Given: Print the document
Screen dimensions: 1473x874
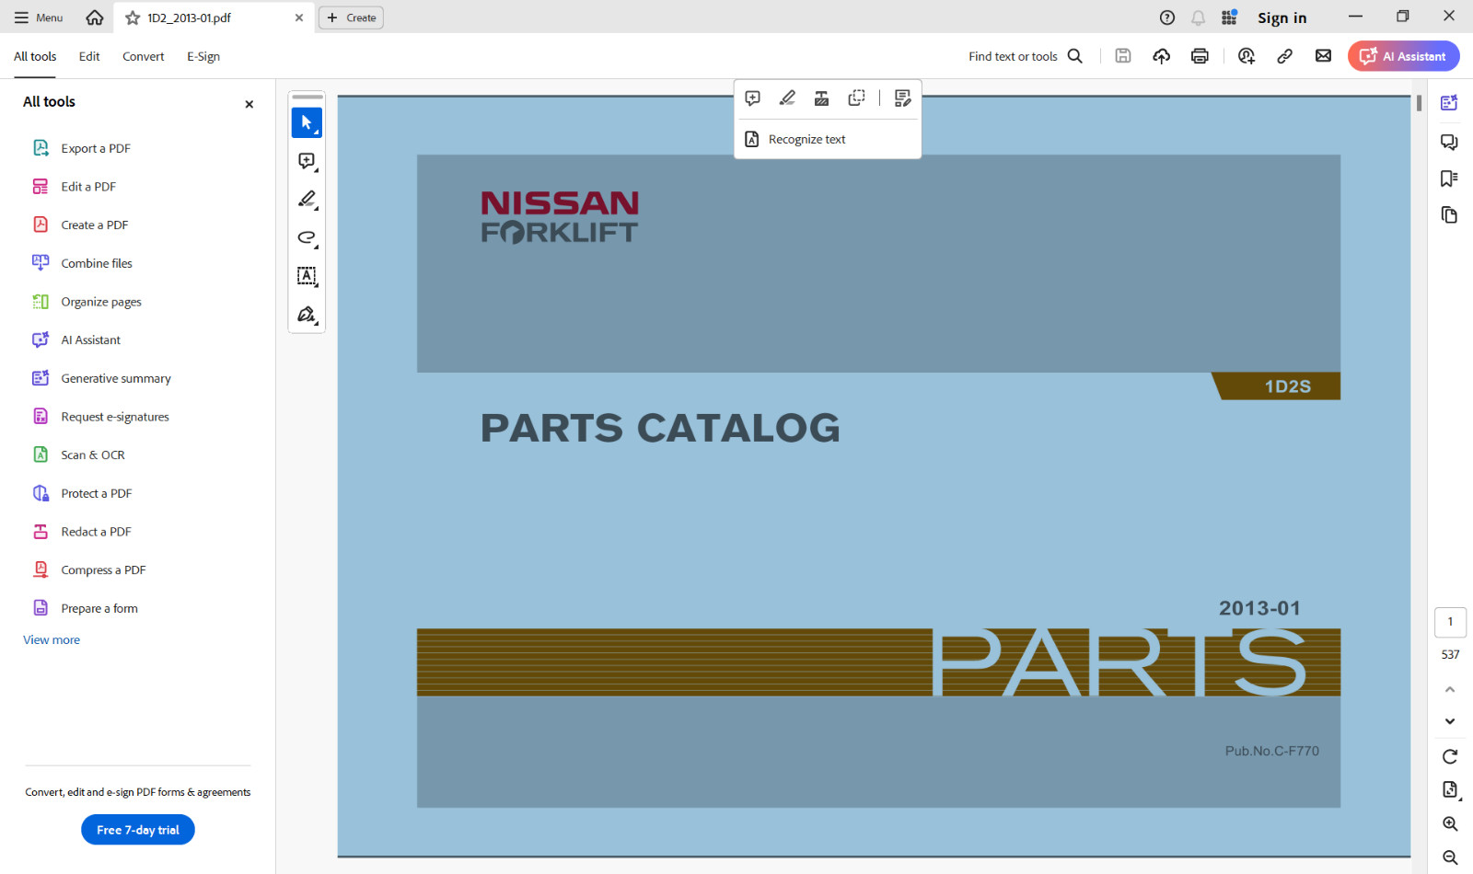Looking at the screenshot, I should tap(1200, 56).
